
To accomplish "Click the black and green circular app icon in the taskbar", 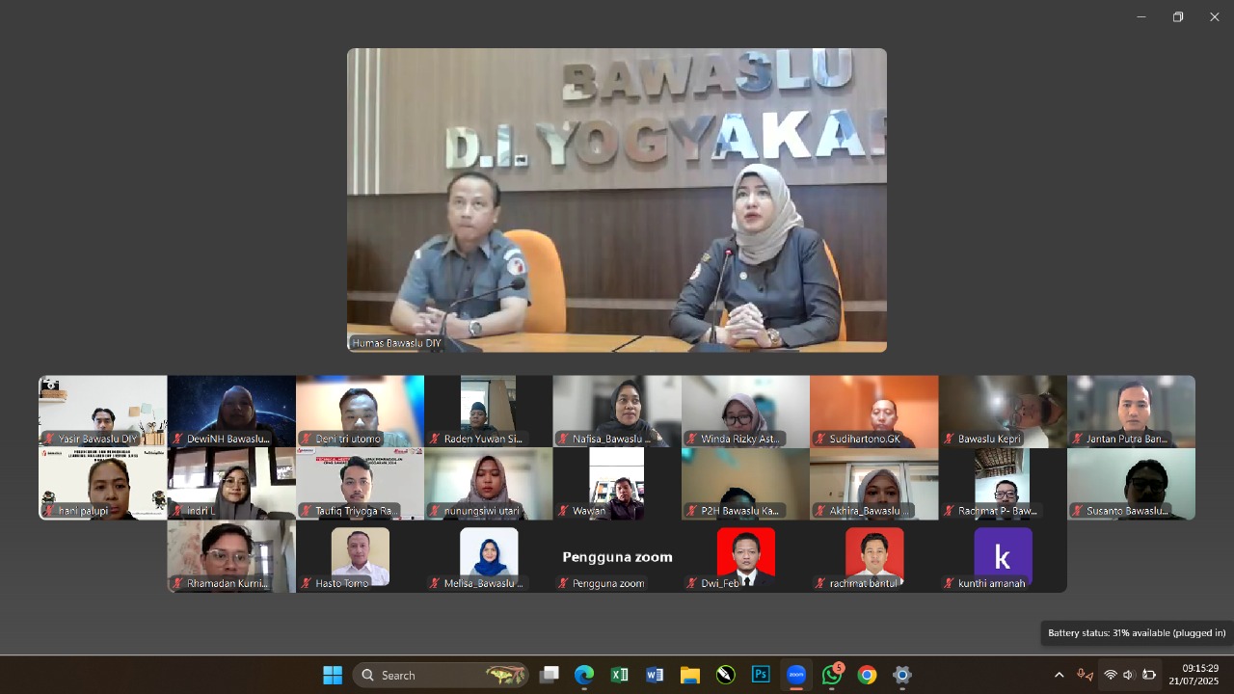I will 726,675.
